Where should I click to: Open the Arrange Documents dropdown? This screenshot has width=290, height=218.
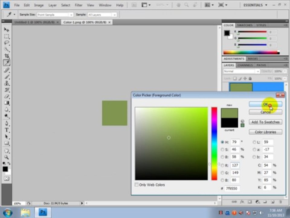(x=209, y=5)
